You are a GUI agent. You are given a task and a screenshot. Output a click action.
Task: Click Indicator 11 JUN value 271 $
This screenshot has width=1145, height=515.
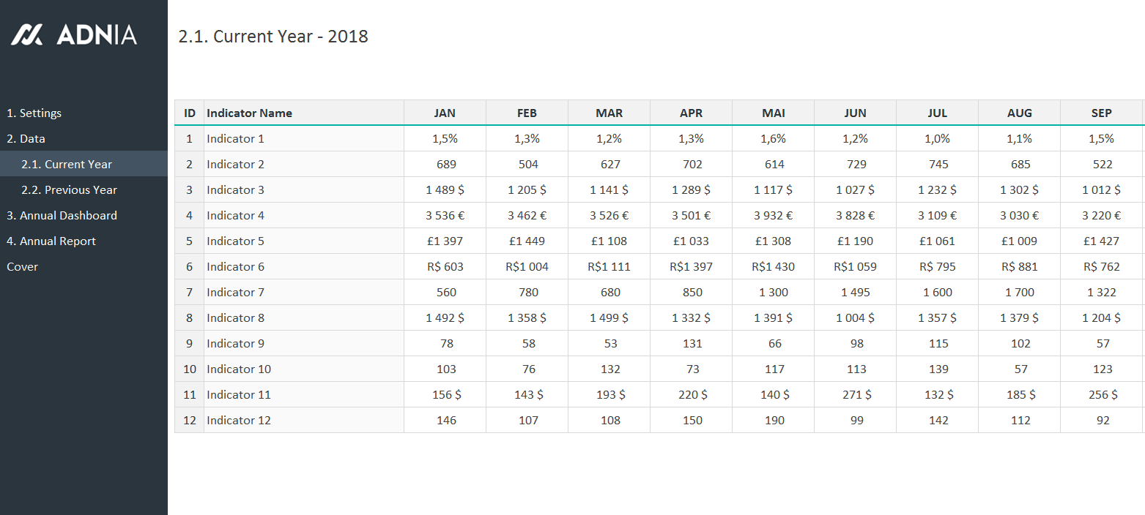click(855, 395)
